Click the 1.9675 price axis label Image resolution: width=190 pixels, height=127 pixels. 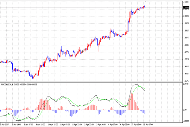(x=186, y=66)
